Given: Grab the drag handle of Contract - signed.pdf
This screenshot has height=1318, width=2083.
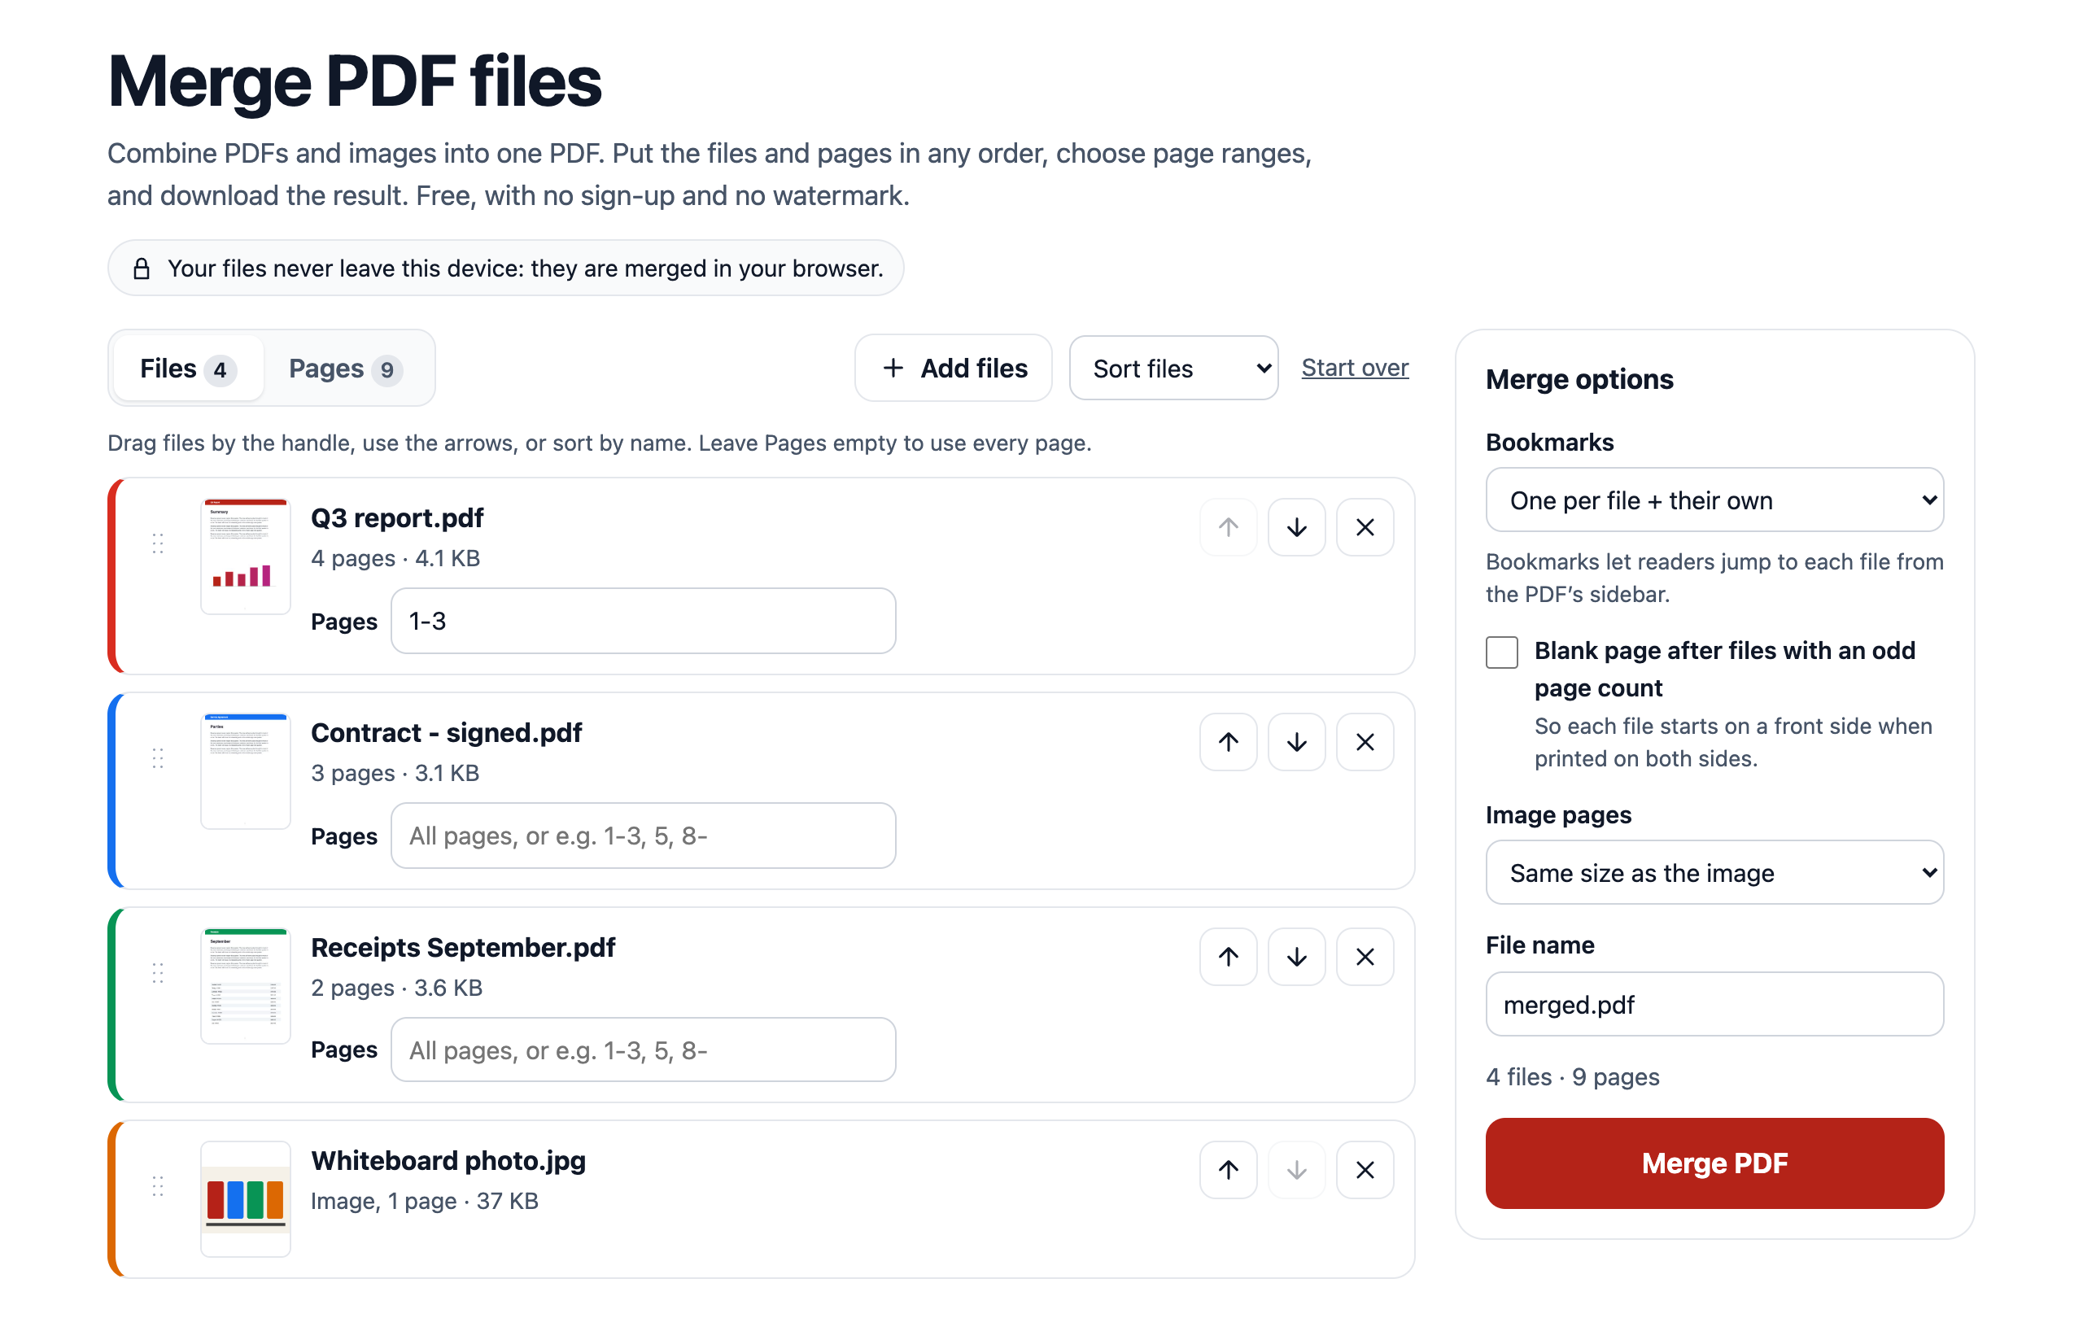Looking at the screenshot, I should coord(157,758).
